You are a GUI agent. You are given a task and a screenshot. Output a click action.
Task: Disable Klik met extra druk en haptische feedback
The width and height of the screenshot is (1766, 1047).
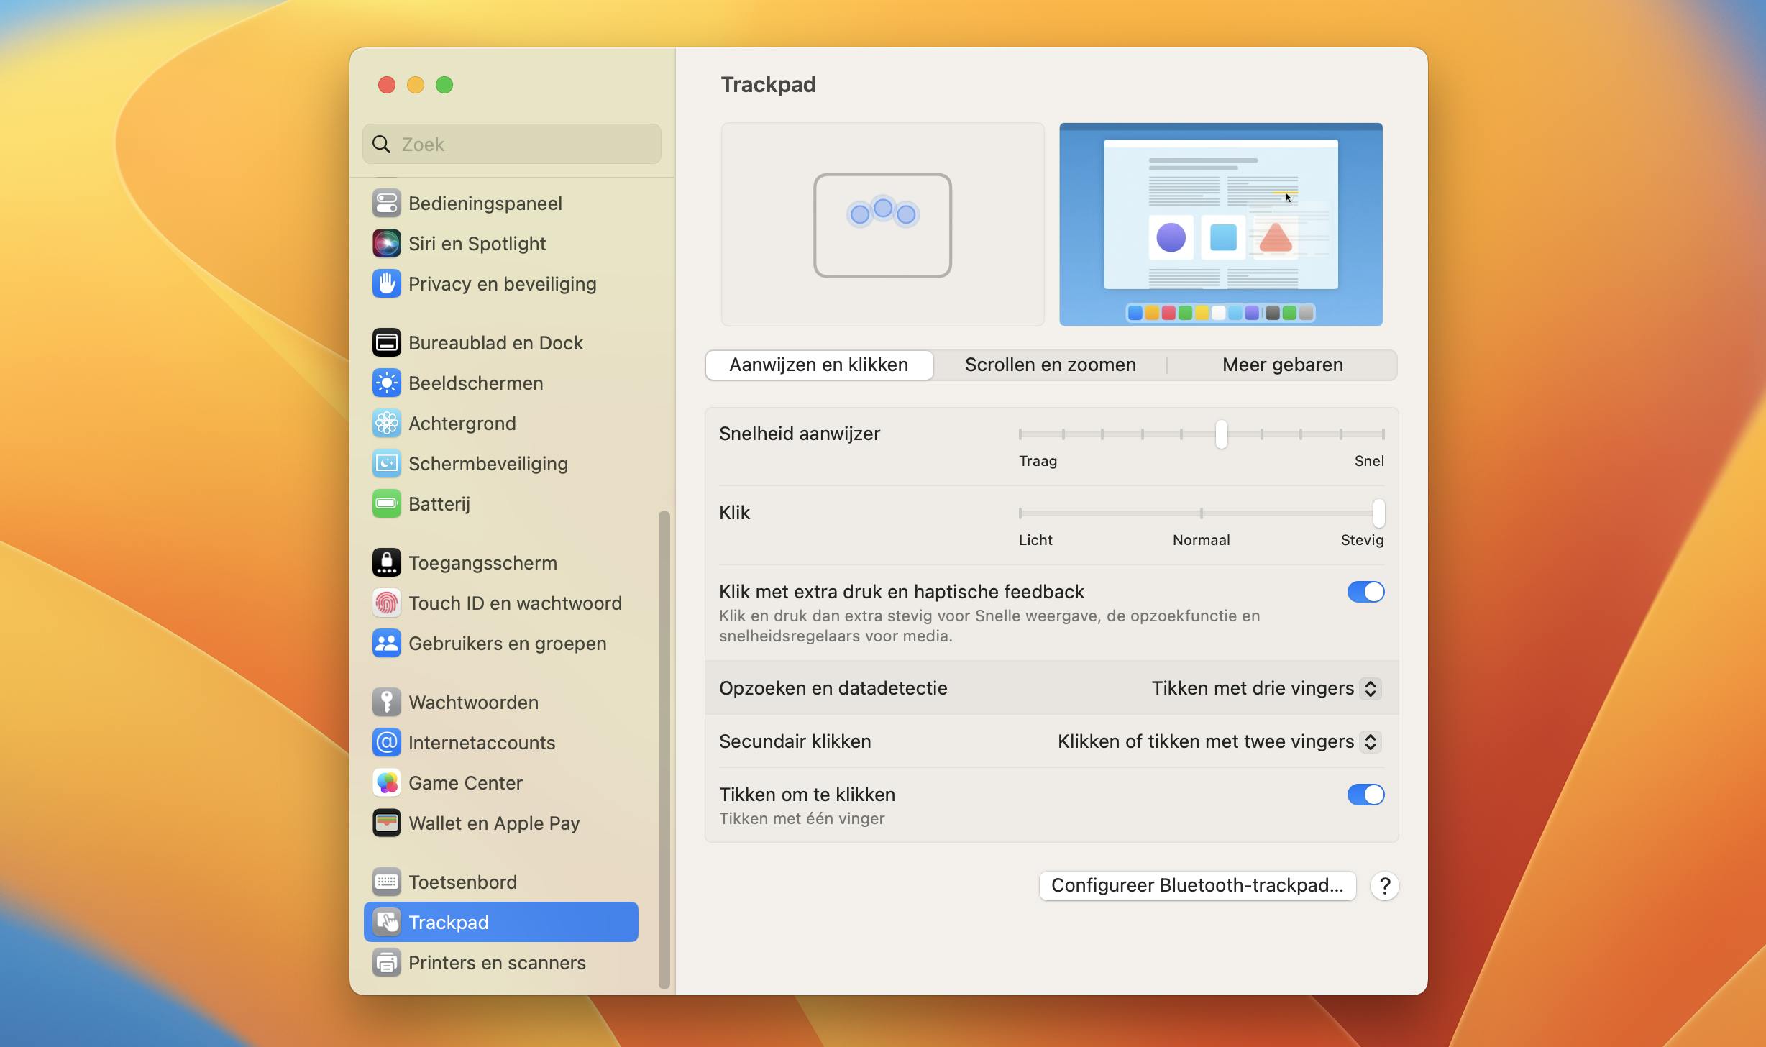click(x=1365, y=591)
